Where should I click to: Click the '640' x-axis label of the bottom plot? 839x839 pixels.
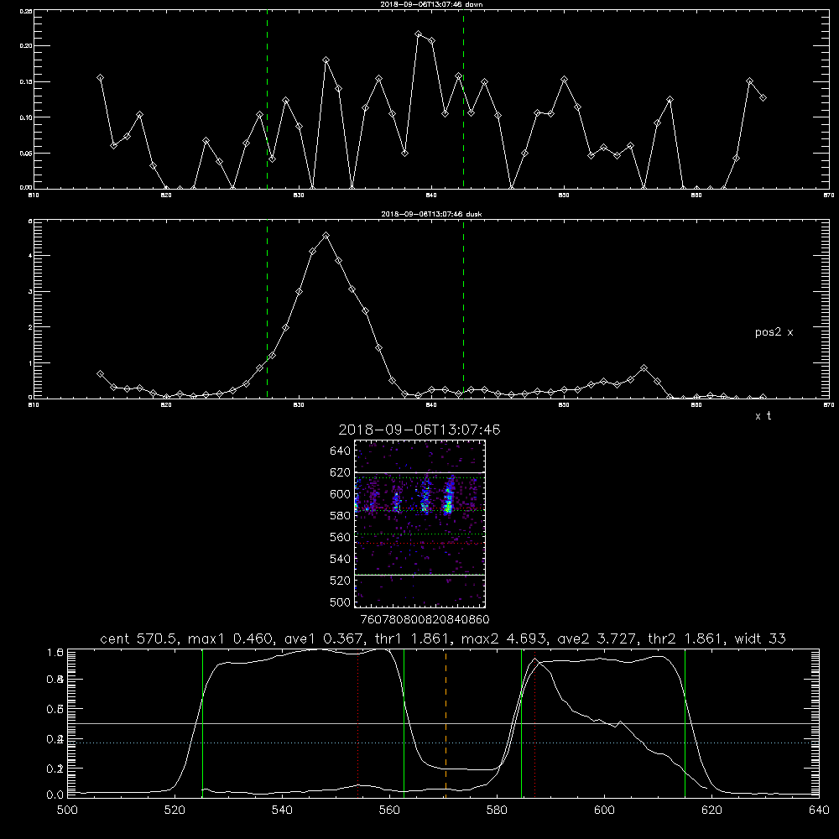point(819,810)
